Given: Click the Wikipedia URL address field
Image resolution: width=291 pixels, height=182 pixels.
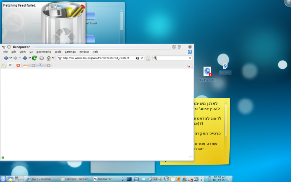Looking at the screenshot, I should pyautogui.click(x=98, y=58).
